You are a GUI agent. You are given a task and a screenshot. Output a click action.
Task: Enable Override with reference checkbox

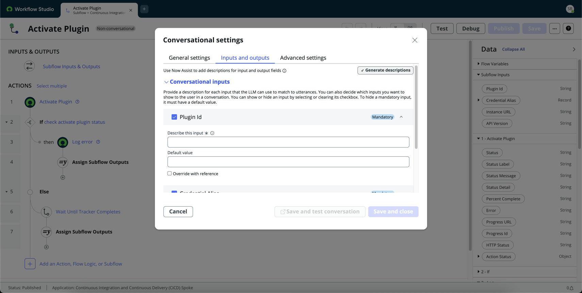pyautogui.click(x=169, y=173)
